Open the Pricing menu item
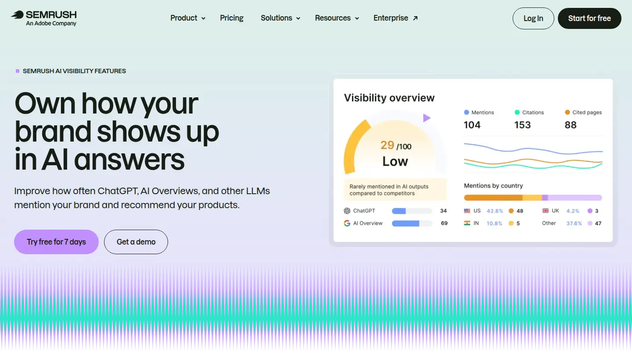 [232, 18]
